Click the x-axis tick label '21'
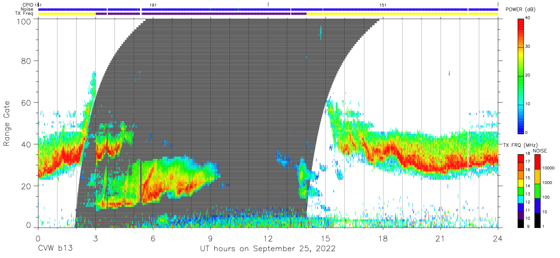The height and width of the screenshot is (258, 560). click(441, 238)
